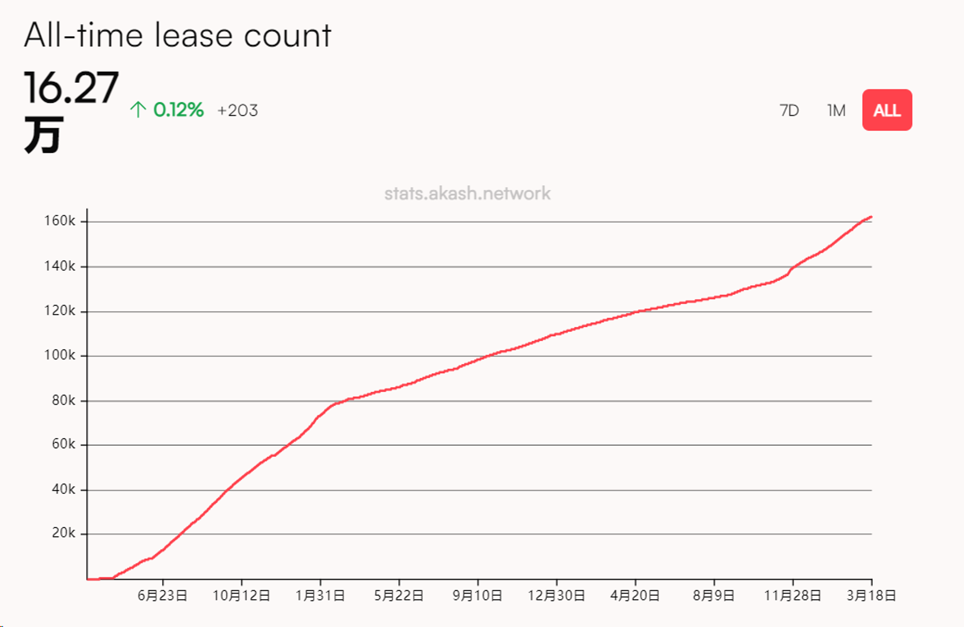Click the +203 change value

pyautogui.click(x=237, y=110)
